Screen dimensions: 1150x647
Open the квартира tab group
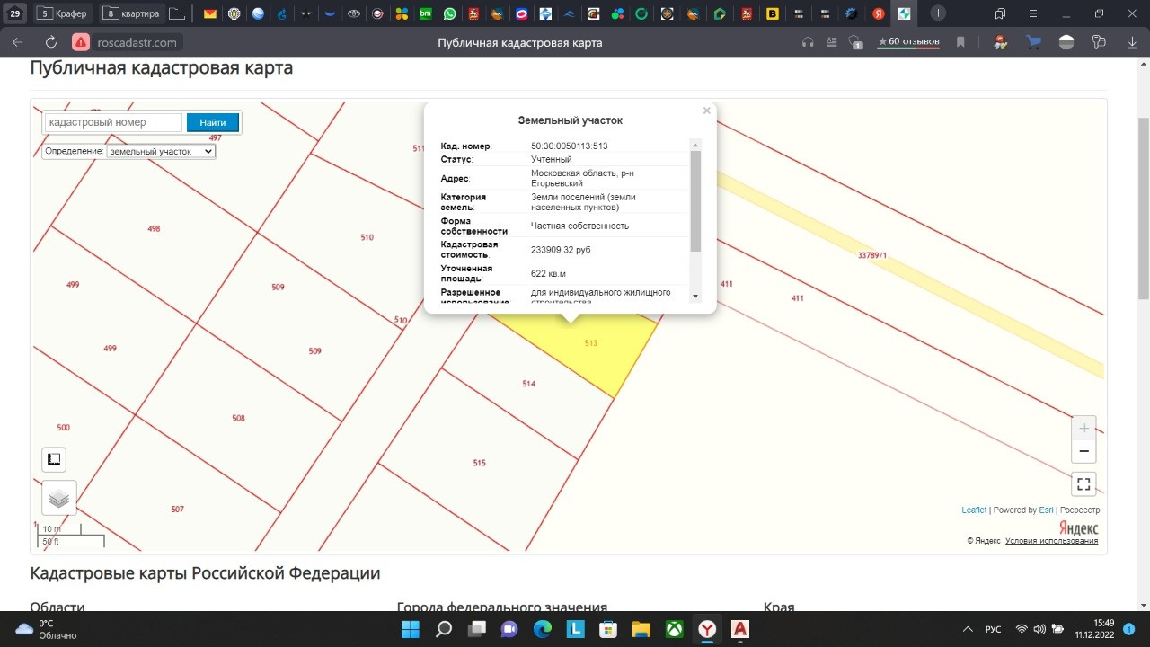pyautogui.click(x=131, y=13)
